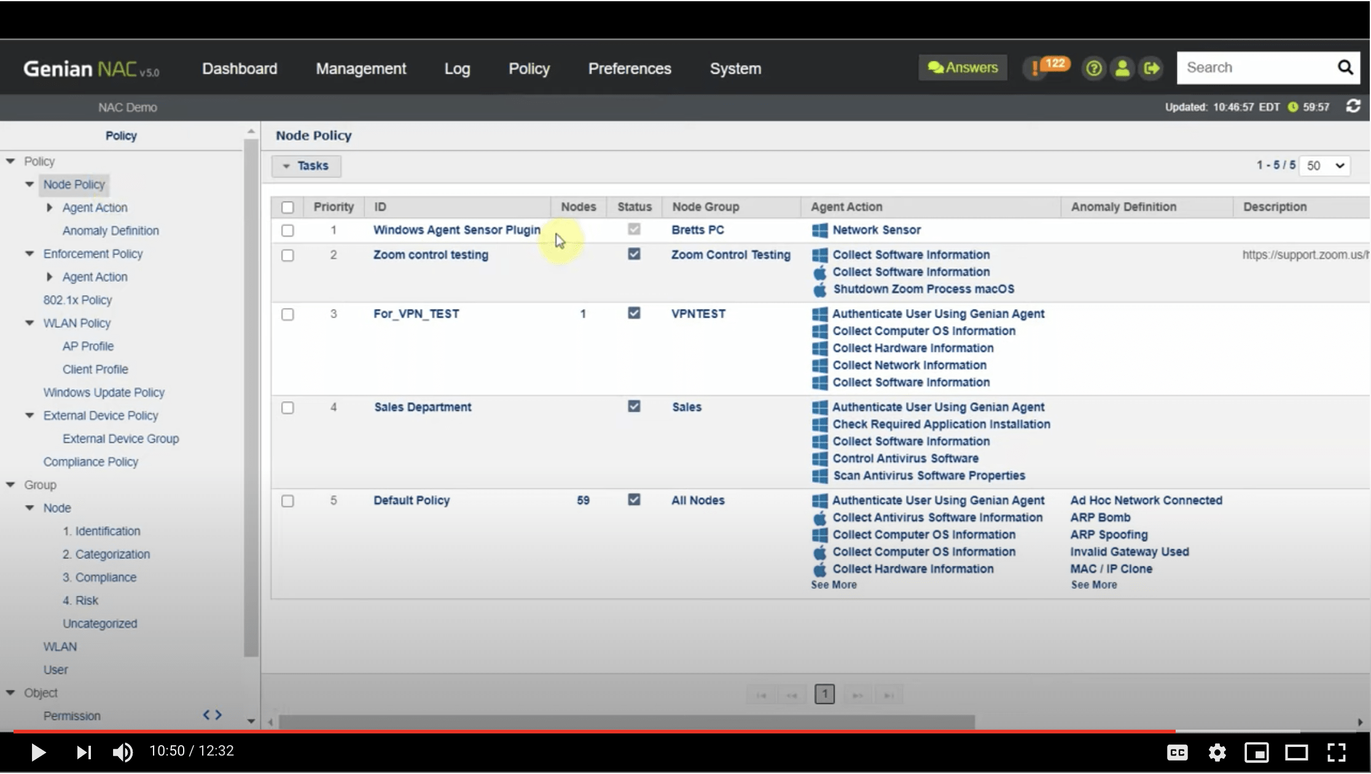
Task: Click See More link in Default Policy row
Action: 834,585
